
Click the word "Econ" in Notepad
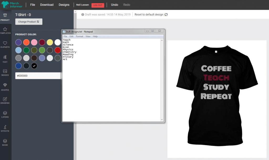pos(66,47)
